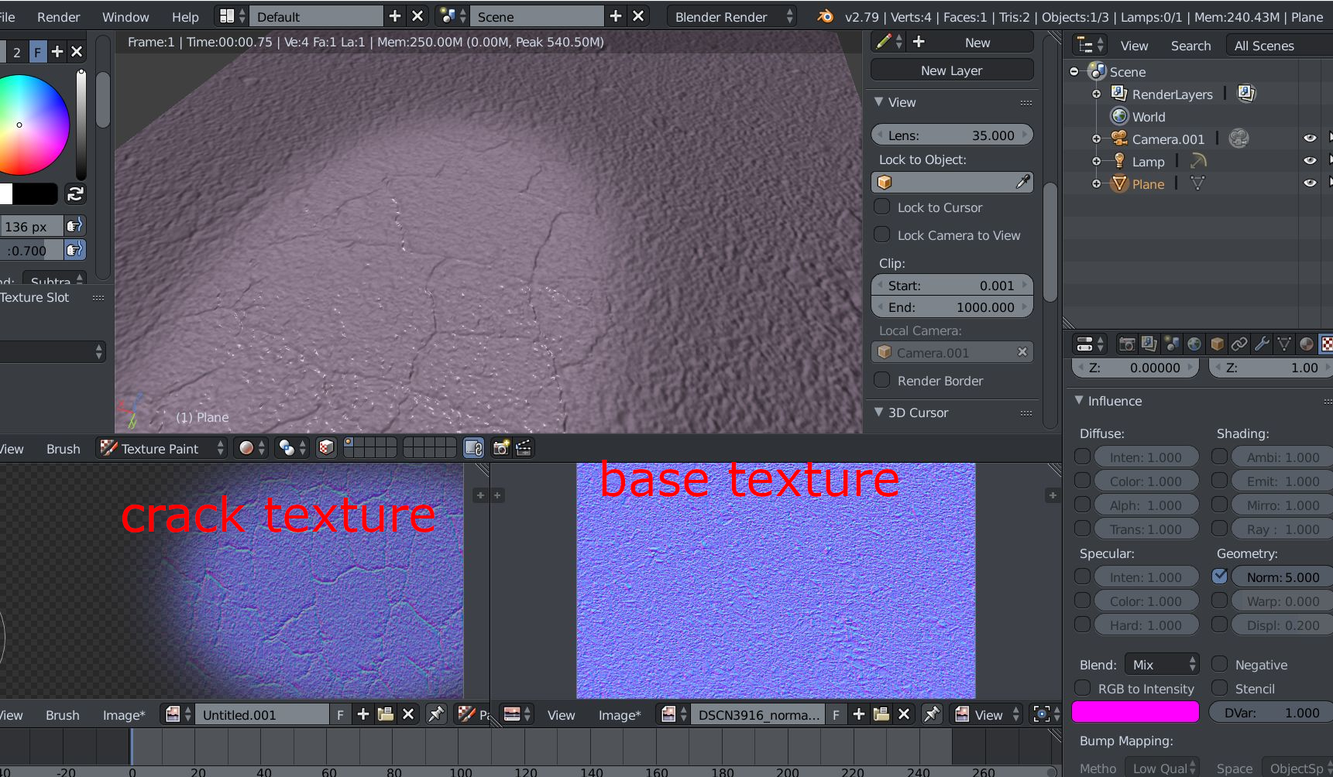The height and width of the screenshot is (777, 1333).
Task: Open the Window menu
Action: pos(125,16)
